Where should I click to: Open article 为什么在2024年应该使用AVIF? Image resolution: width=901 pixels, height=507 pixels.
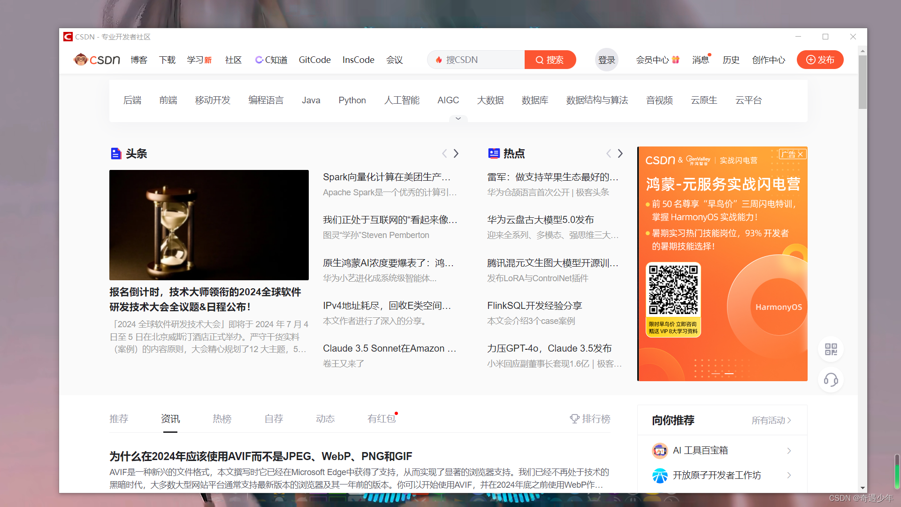click(x=261, y=456)
